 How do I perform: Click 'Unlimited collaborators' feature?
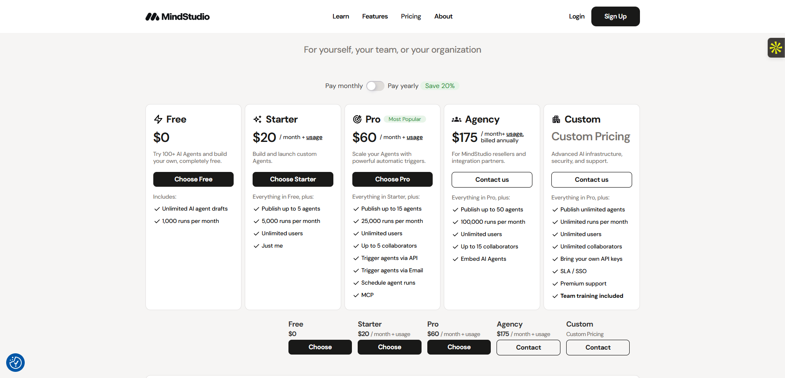(x=591, y=247)
